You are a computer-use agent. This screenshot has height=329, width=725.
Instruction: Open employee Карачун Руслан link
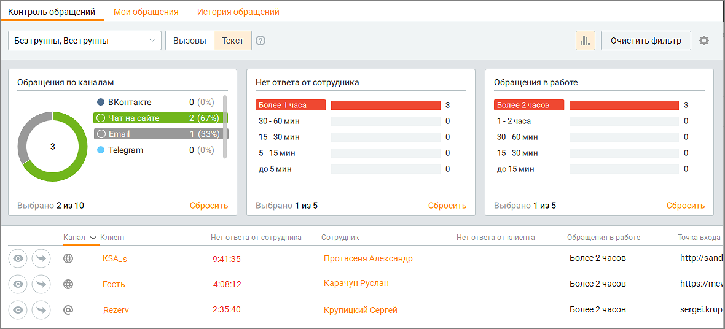pyautogui.click(x=356, y=283)
